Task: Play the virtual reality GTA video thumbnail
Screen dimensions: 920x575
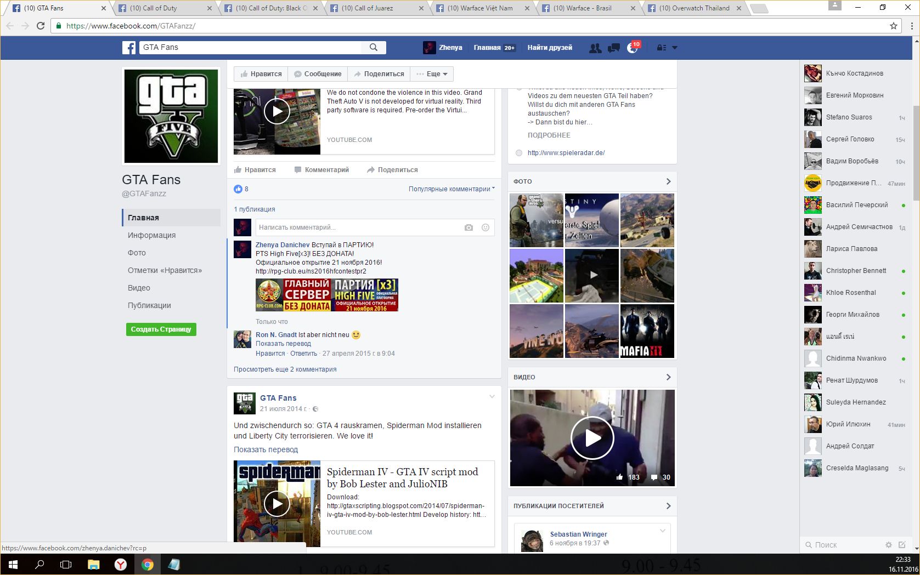Action: (x=277, y=111)
